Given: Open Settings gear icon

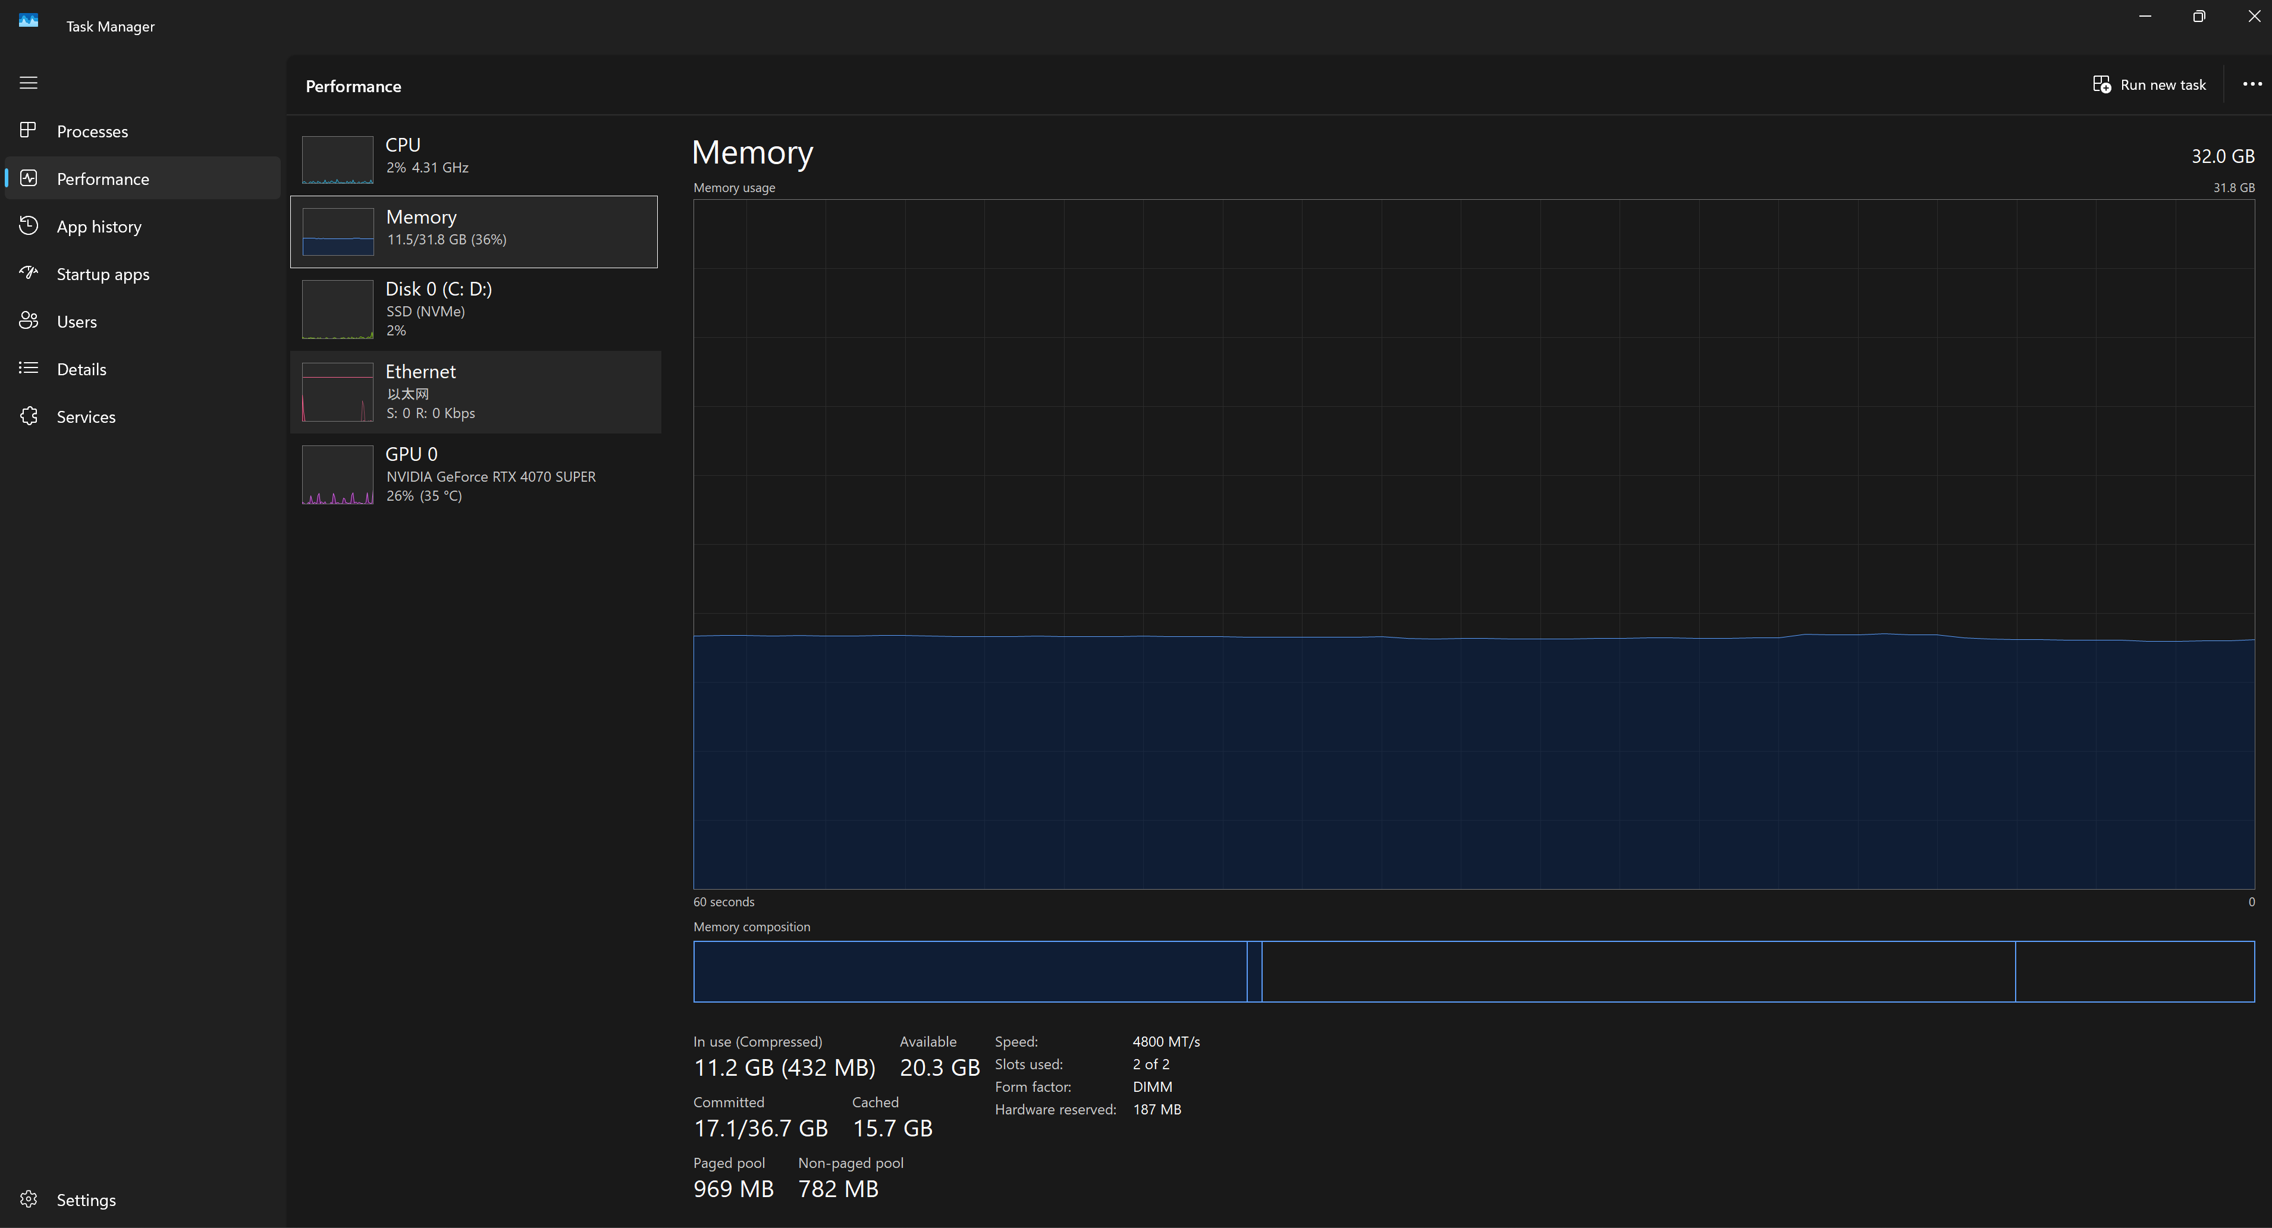Looking at the screenshot, I should click(28, 1199).
